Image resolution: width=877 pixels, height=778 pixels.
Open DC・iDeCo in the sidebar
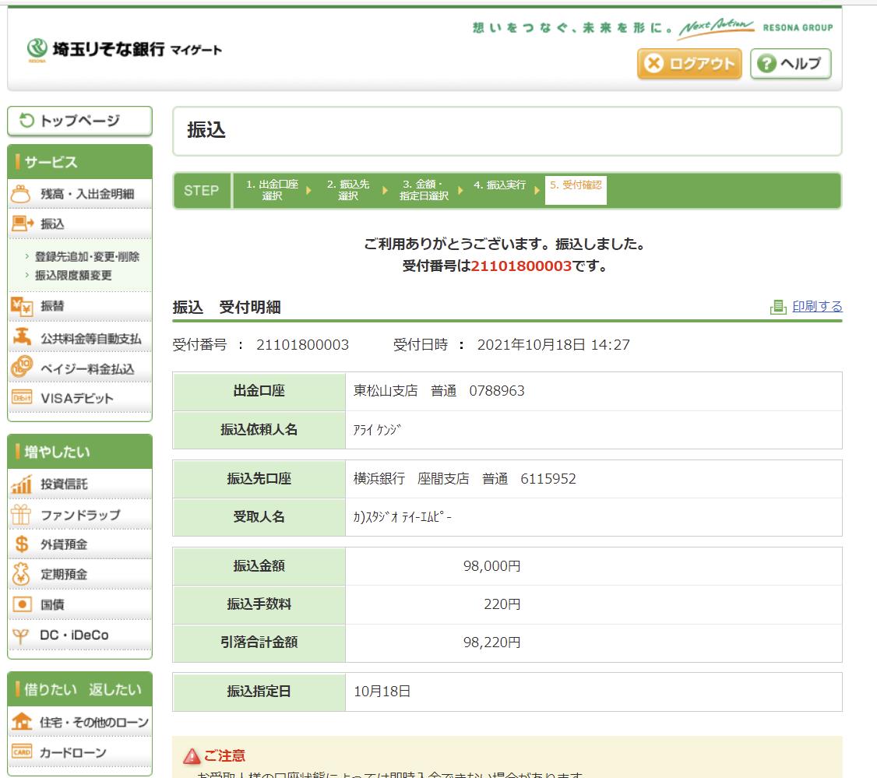75,635
